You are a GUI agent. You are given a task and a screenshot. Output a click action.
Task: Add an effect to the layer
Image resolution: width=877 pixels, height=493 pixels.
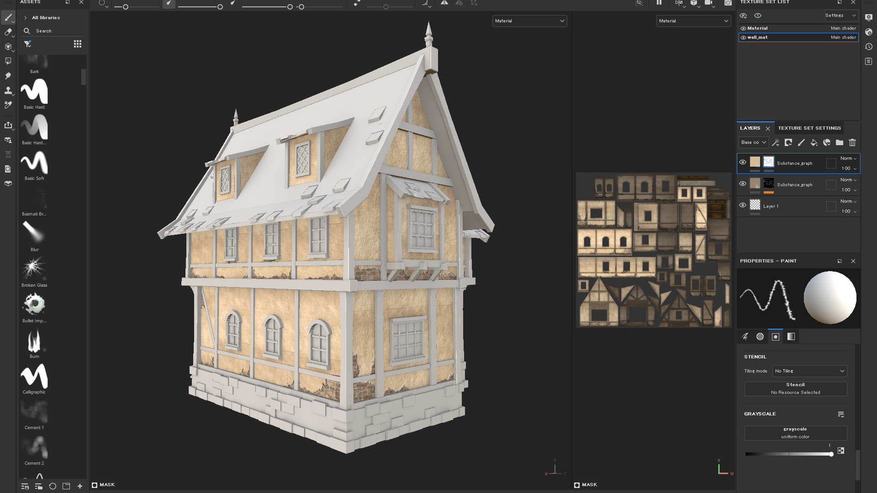[x=776, y=142]
